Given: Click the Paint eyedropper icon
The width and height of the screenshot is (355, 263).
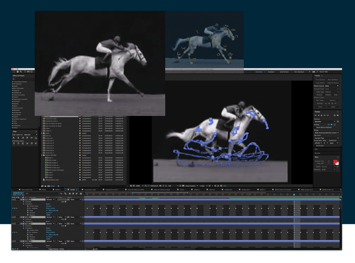Looking at the screenshot, I should tap(338, 167).
